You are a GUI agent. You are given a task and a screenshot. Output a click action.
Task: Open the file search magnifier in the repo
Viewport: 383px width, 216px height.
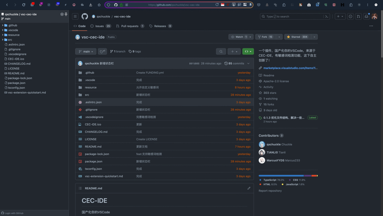coord(221,51)
